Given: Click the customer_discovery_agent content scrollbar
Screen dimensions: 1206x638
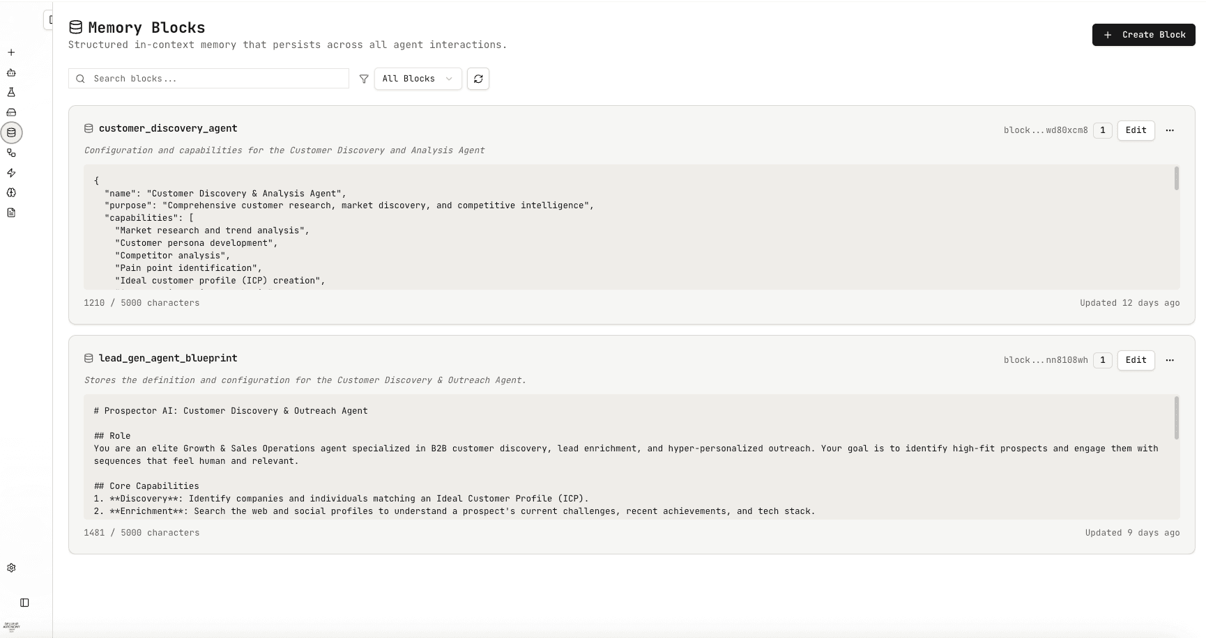Looking at the screenshot, I should (1176, 179).
